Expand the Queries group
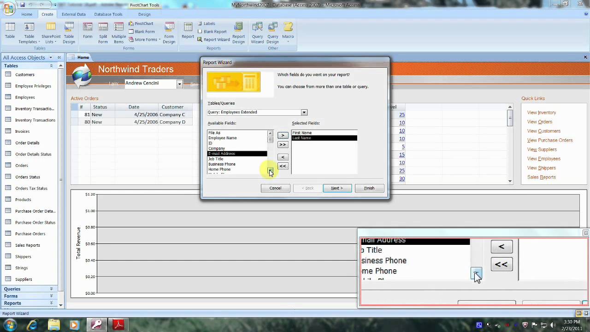Screen dimensions: 590x332 tap(51, 289)
